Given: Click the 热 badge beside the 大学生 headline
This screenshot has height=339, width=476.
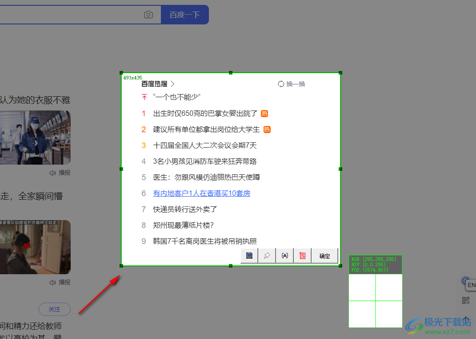Looking at the screenshot, I should coord(267,130).
